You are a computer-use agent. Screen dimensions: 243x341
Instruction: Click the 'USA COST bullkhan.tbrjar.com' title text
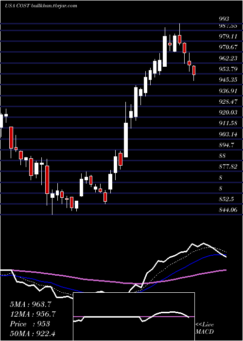click(x=41, y=6)
